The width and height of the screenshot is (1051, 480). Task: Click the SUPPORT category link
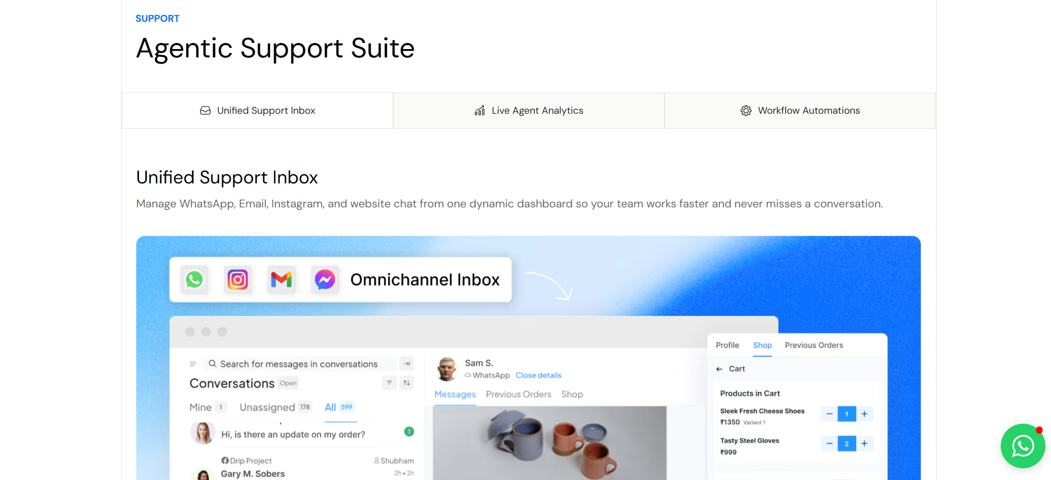tap(157, 18)
